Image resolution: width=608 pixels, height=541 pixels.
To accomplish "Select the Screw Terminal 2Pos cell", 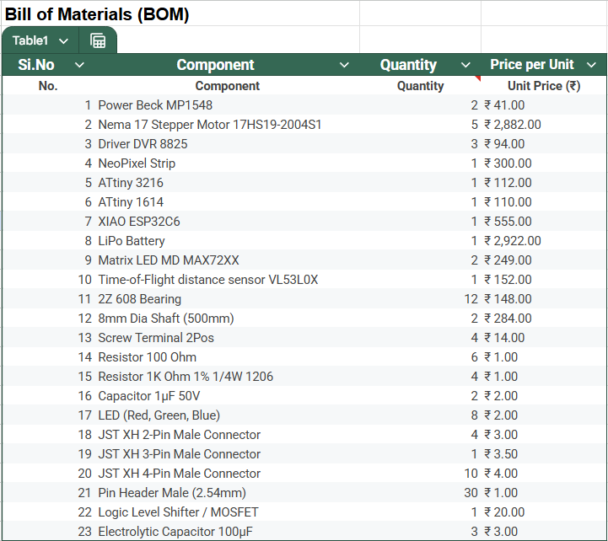I will (227, 338).
